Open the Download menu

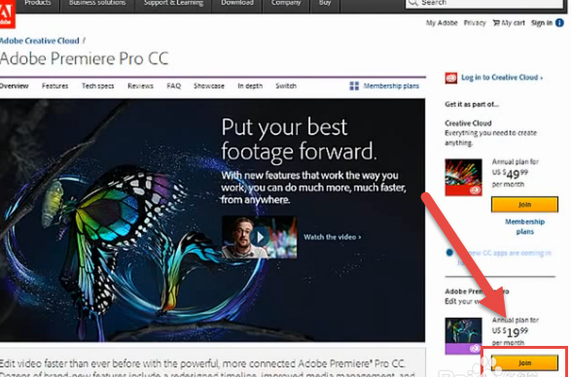[x=237, y=4]
